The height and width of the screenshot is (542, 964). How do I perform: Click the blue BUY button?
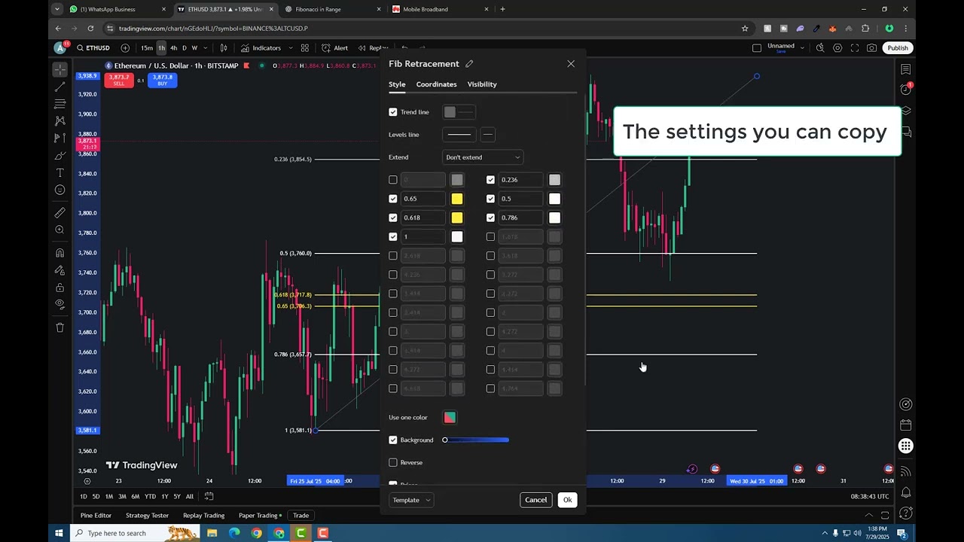coord(162,80)
